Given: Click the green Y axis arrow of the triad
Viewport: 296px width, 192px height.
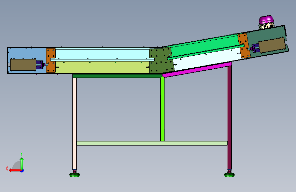Looking at the screenshot, I should [x=22, y=164].
